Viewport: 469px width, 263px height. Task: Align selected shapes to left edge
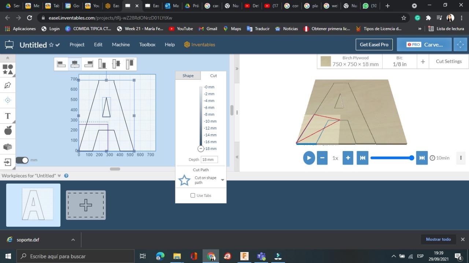coord(61,64)
